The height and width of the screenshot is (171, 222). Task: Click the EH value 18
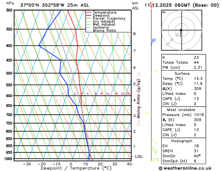(x=196, y=146)
